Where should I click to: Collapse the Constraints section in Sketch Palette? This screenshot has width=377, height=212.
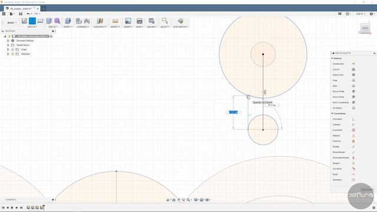click(x=332, y=114)
